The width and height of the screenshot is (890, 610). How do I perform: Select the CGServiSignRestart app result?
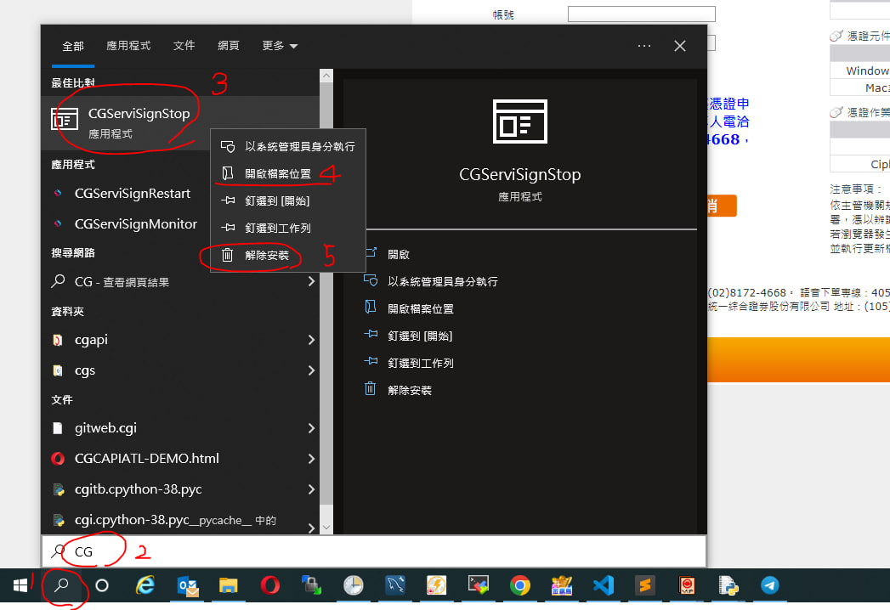133,194
